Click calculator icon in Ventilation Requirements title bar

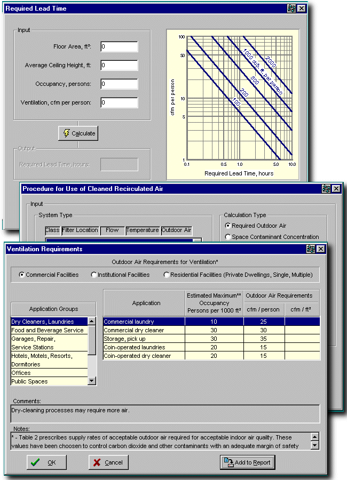(311, 249)
